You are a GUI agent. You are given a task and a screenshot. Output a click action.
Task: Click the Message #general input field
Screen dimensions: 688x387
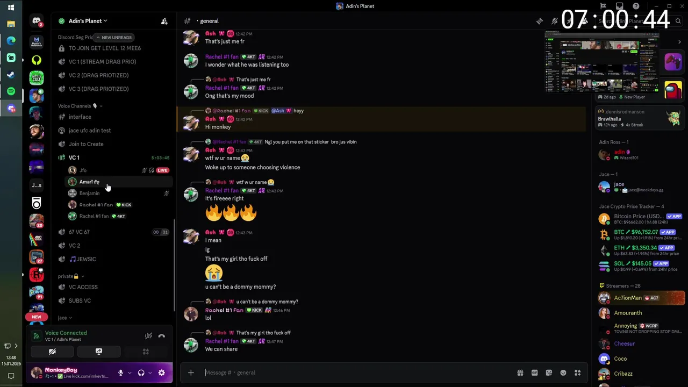pos(355,372)
